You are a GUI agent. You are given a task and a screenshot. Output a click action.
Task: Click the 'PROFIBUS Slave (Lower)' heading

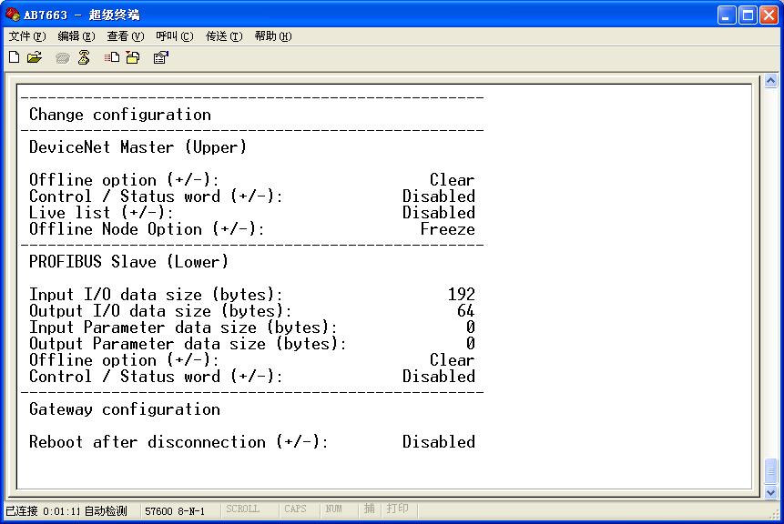coord(128,262)
